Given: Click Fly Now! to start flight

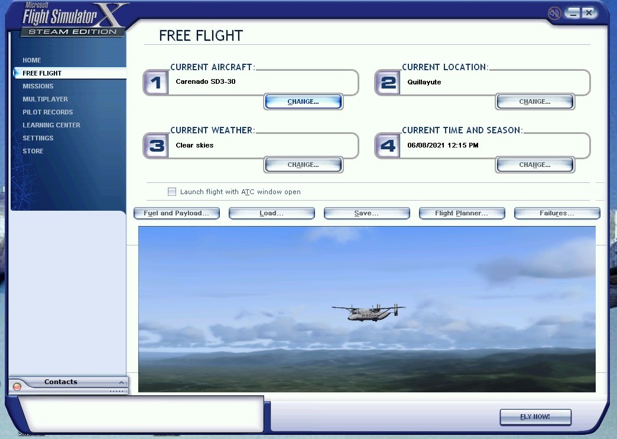Looking at the screenshot, I should pos(535,417).
